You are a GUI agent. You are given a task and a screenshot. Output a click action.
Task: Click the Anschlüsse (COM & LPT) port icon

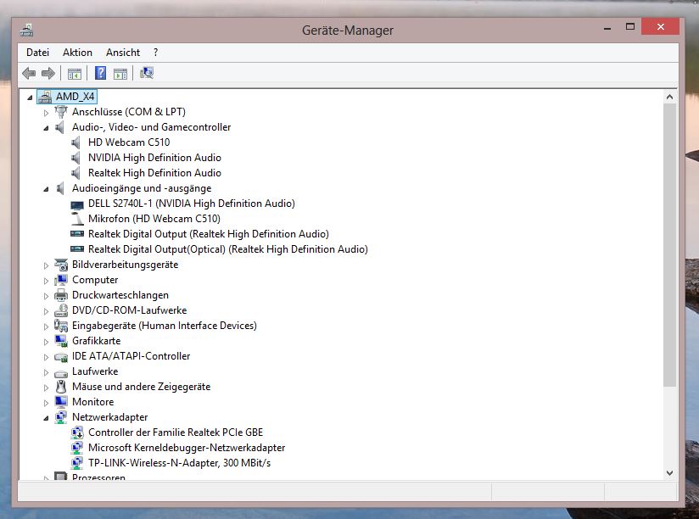click(x=61, y=112)
